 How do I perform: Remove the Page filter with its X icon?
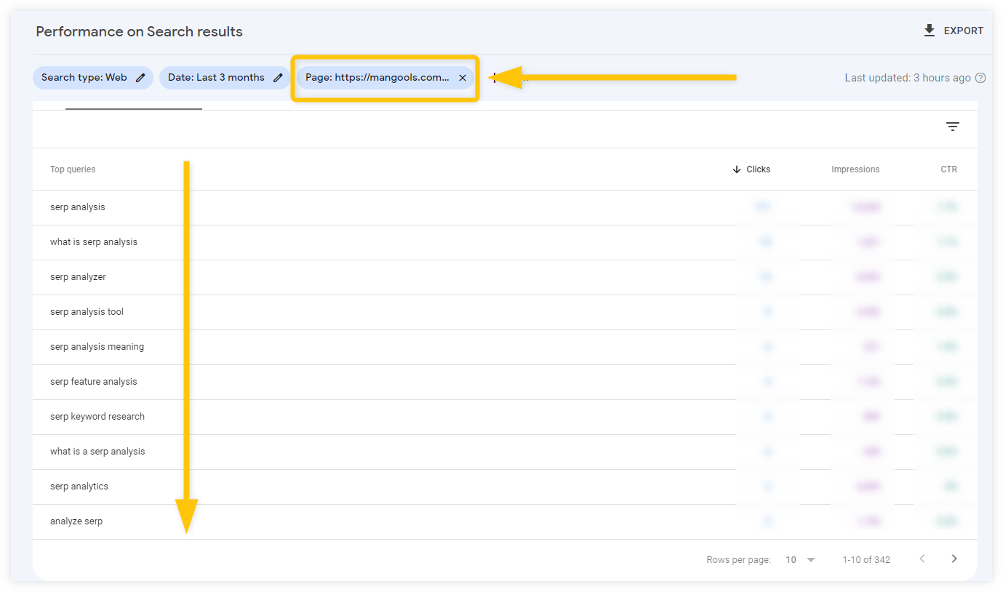(463, 77)
